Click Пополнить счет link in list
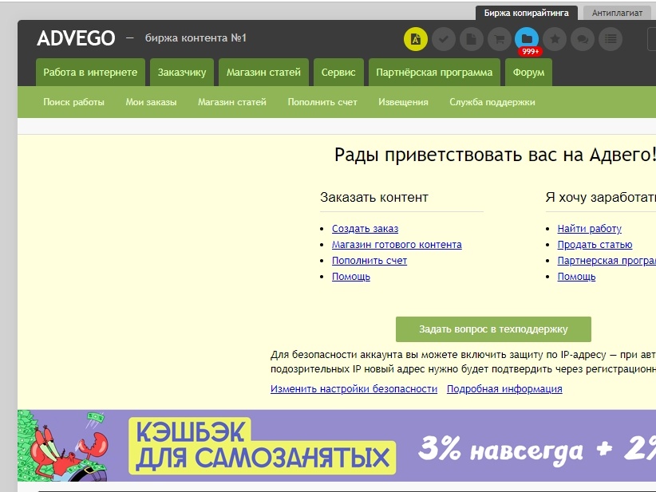Screen dimensions: 656x492 [x=369, y=261]
